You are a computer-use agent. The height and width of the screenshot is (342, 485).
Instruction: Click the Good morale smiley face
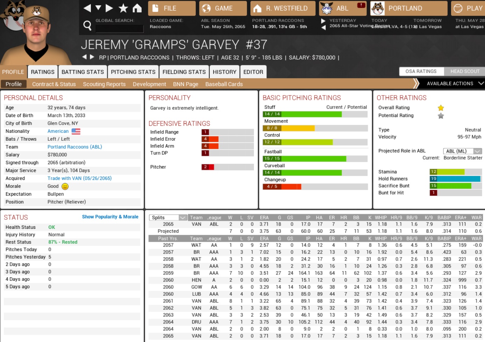(65, 187)
